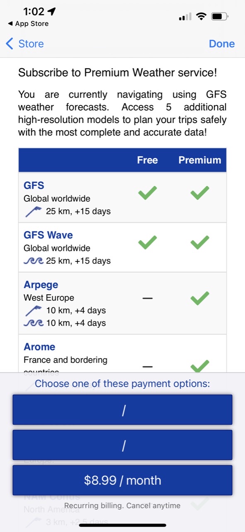The height and width of the screenshot is (532, 245).
Task: Click the Wi-Fi icon in status bar
Action: 202,16
